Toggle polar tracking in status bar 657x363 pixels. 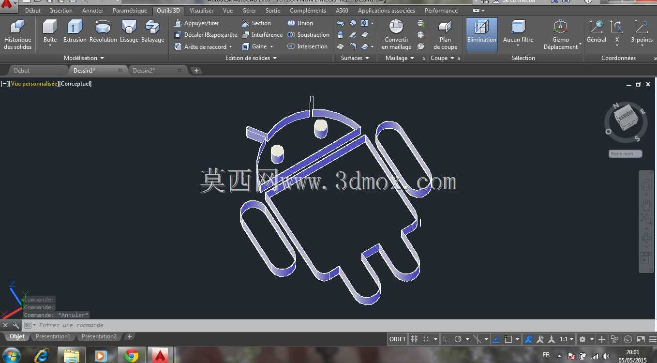(458, 339)
